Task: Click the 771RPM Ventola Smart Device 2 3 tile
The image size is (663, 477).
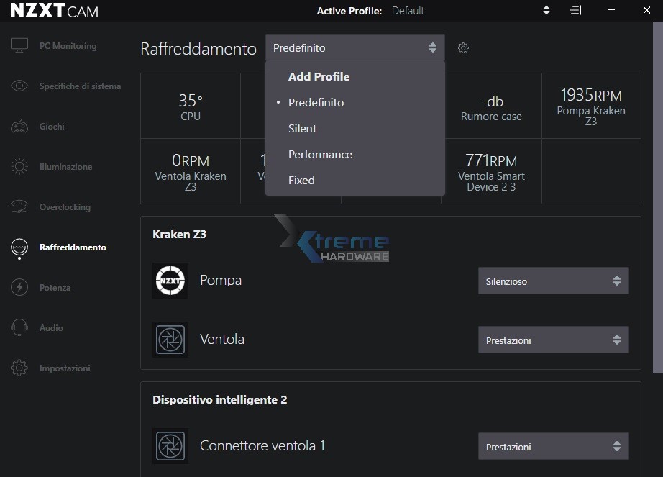Action: 491,171
